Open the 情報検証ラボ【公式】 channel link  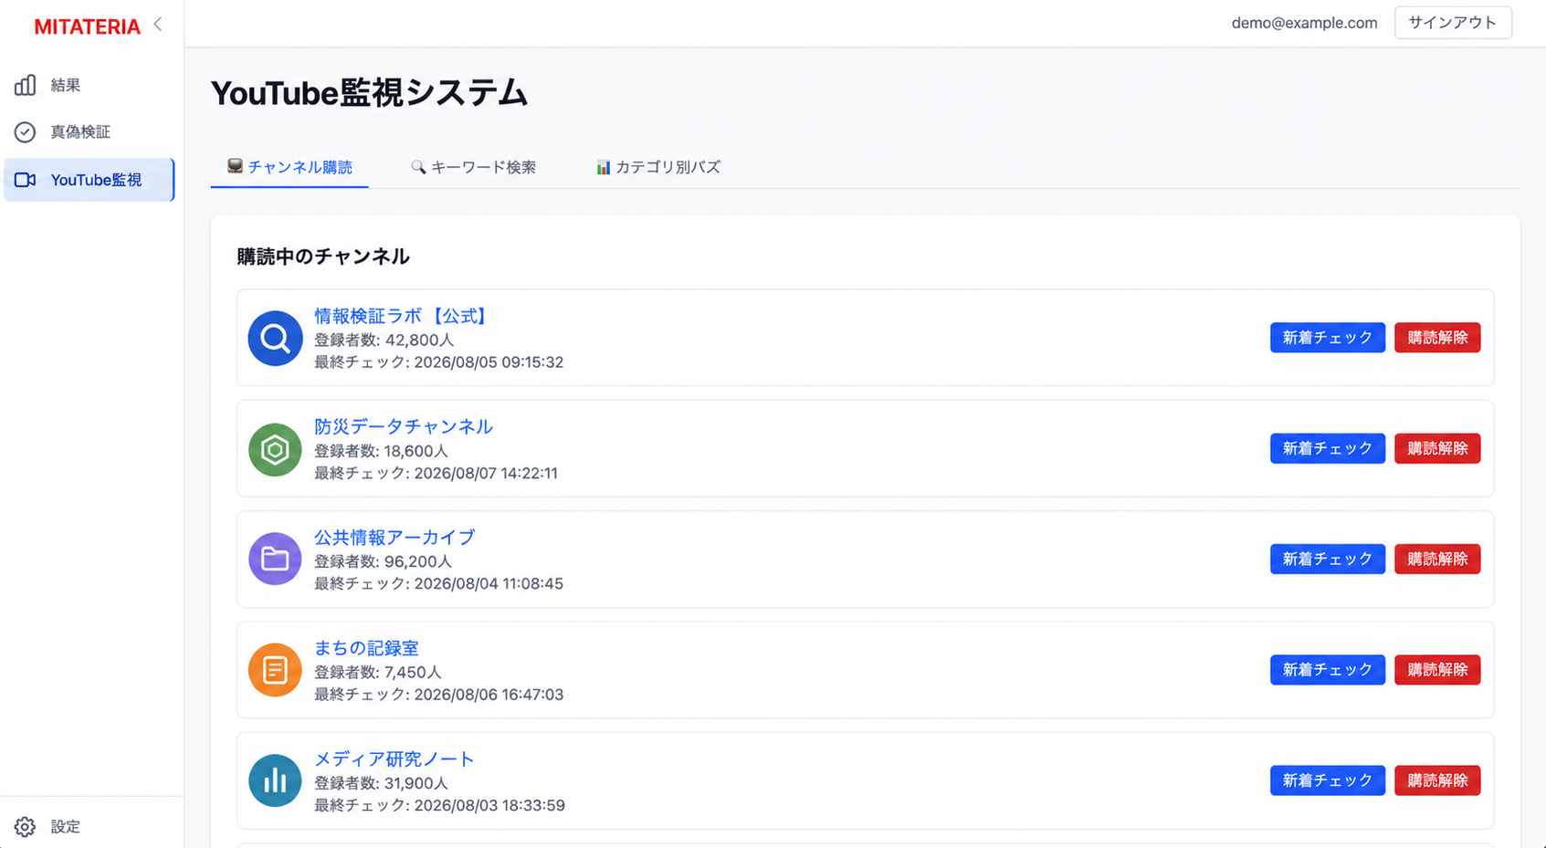click(403, 316)
